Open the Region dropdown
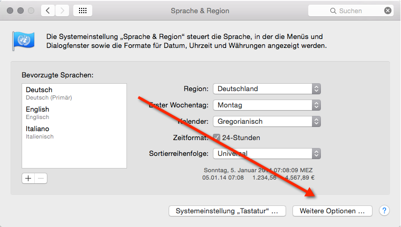The height and width of the screenshot is (227, 401). tap(267, 89)
